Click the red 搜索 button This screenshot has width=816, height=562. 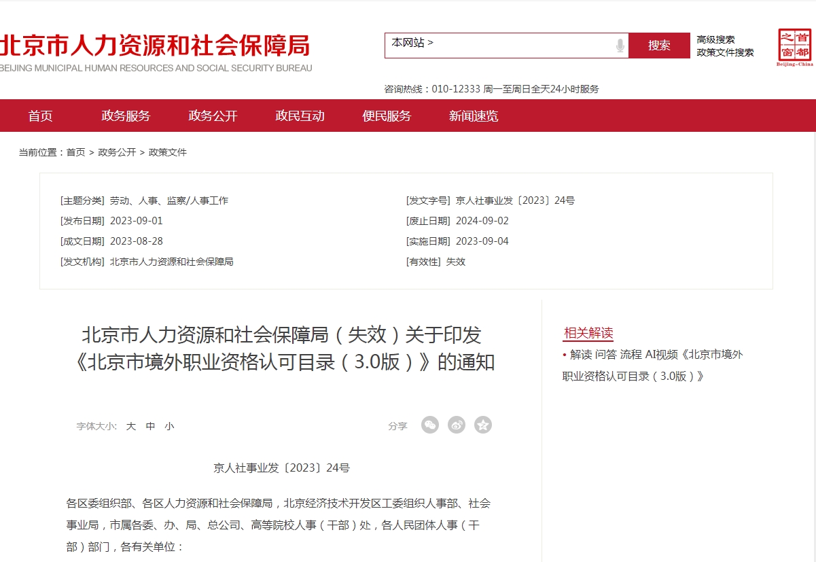[659, 46]
